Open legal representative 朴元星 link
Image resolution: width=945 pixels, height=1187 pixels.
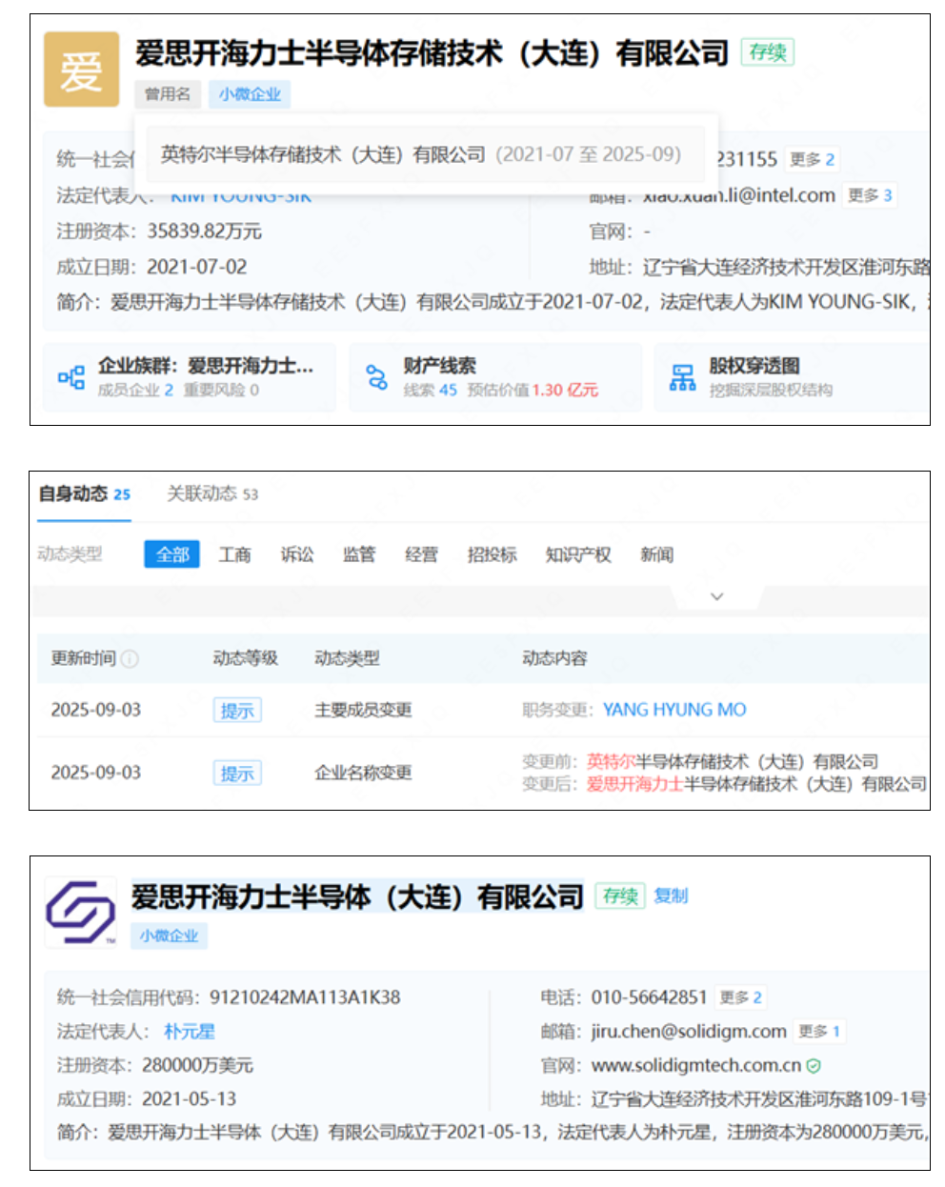(x=189, y=1031)
